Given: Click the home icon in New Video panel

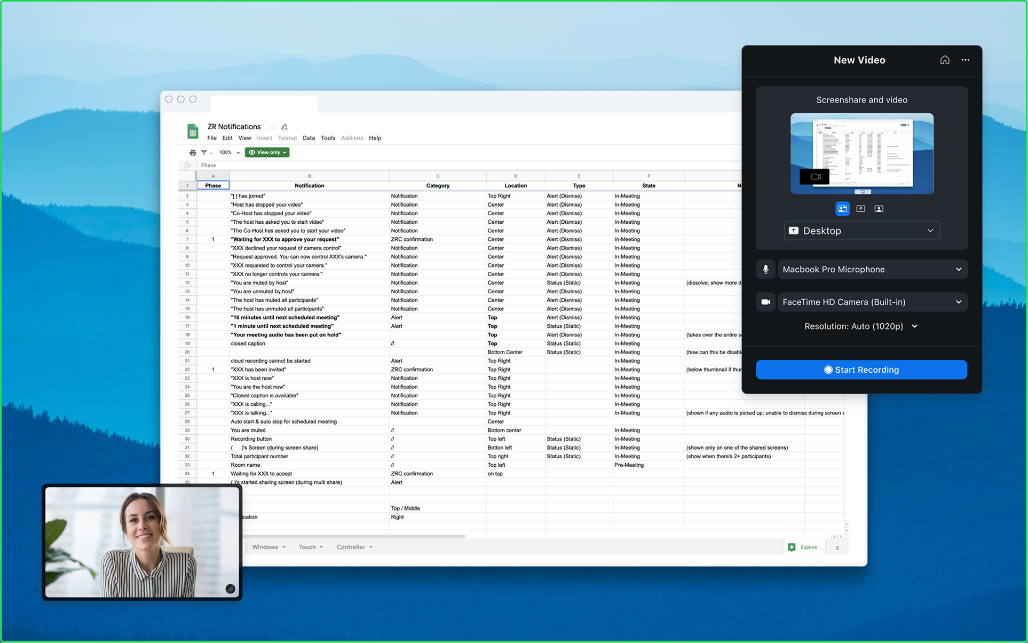Looking at the screenshot, I should [x=944, y=60].
